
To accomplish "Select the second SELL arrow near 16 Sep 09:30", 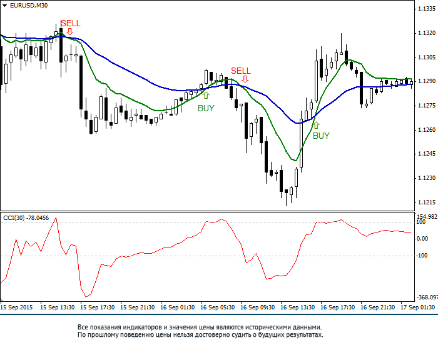I will coord(245,79).
